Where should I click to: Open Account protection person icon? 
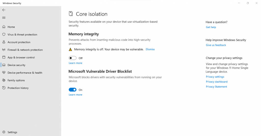coord(4,42)
